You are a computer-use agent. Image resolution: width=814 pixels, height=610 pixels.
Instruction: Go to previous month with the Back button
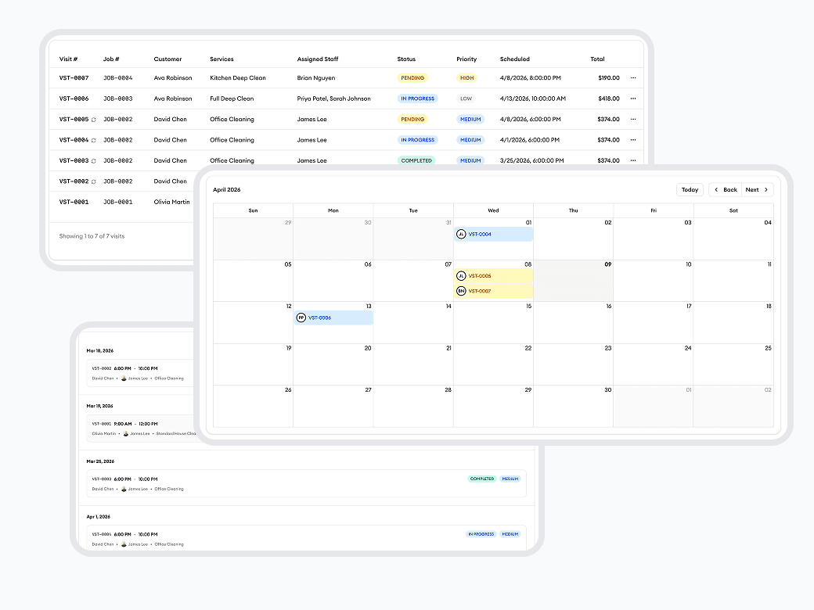coord(726,189)
